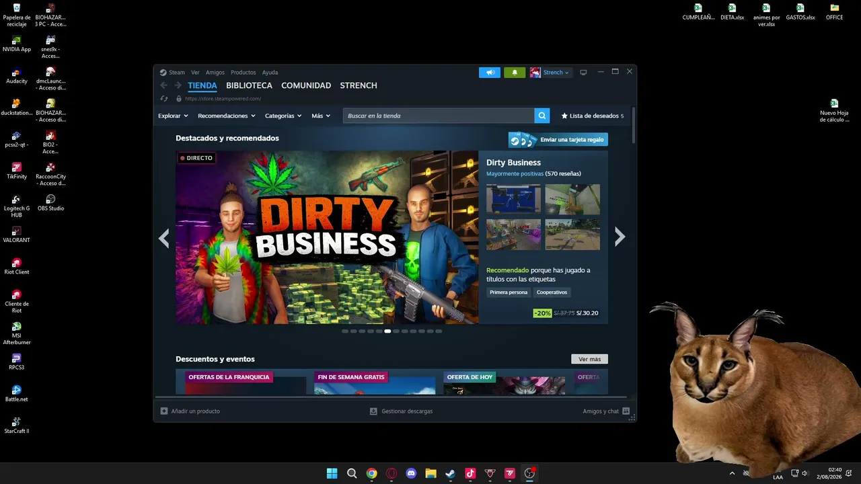The width and height of the screenshot is (861, 484).
Task: Open FIN DE SEMANA GRATIS card
Action: 375,382
